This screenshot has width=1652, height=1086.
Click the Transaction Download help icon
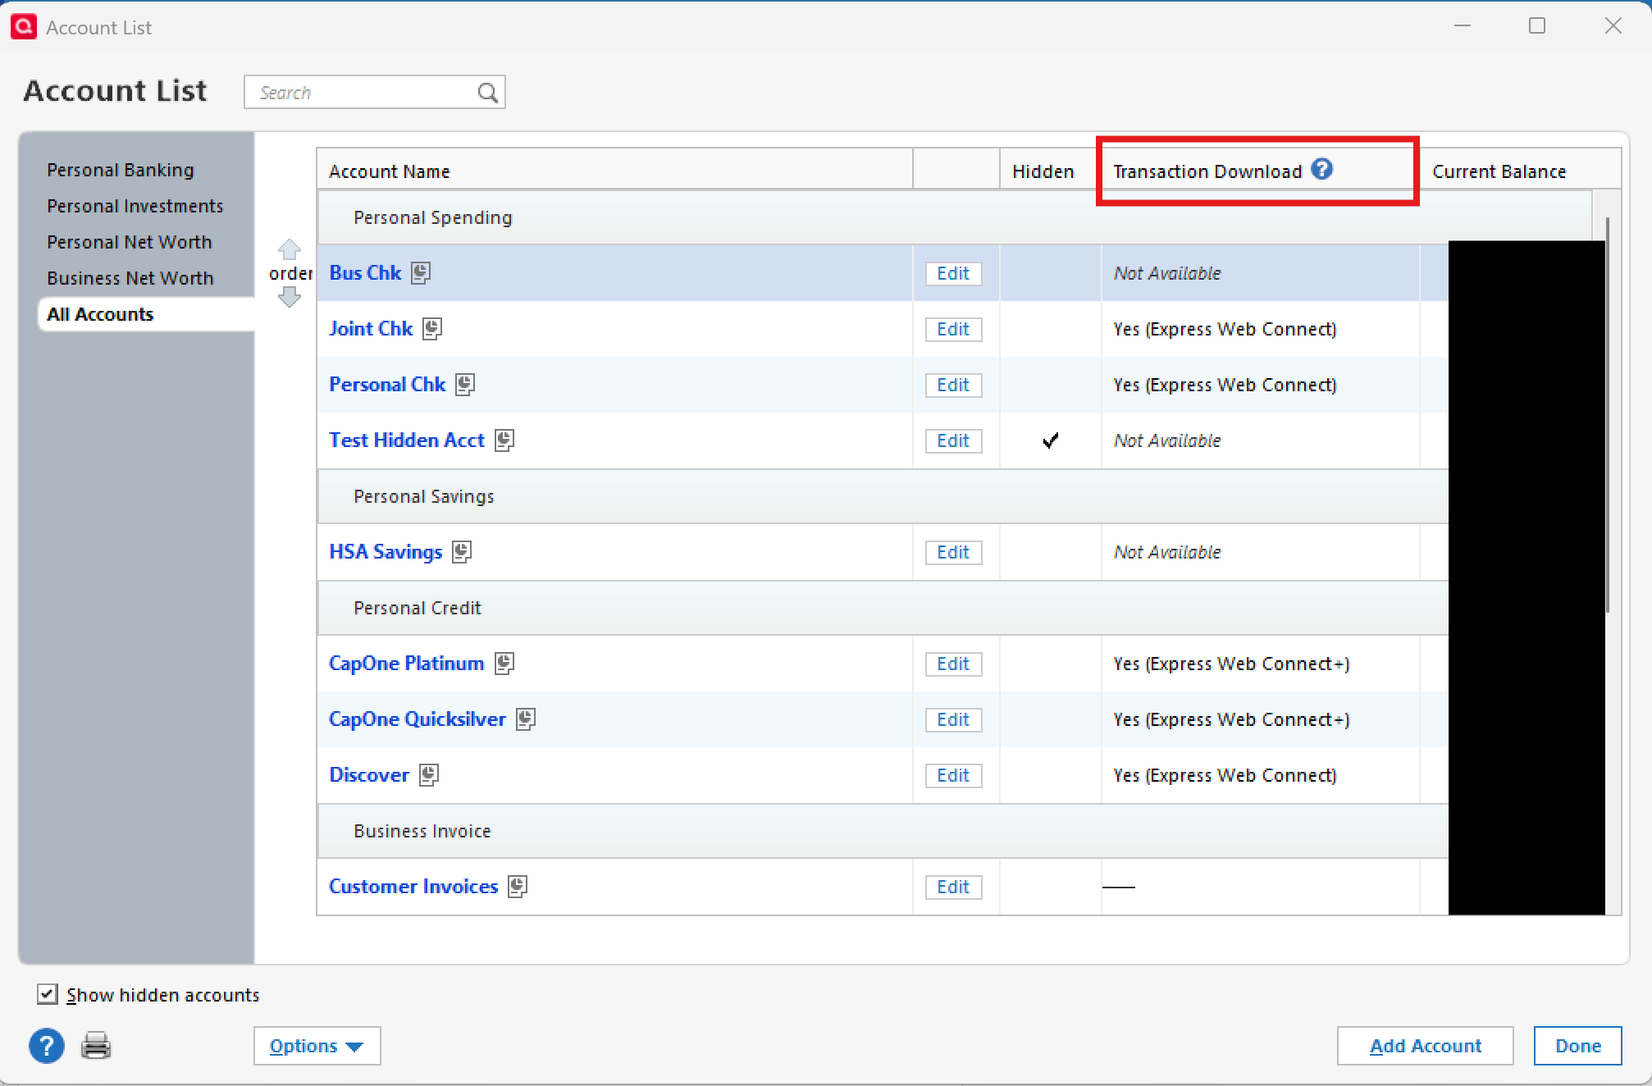tap(1321, 169)
